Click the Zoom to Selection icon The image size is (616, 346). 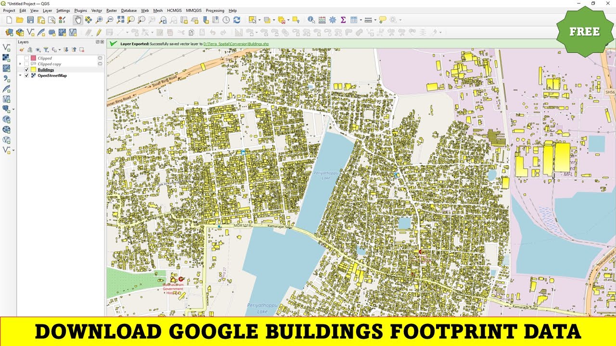(131, 20)
